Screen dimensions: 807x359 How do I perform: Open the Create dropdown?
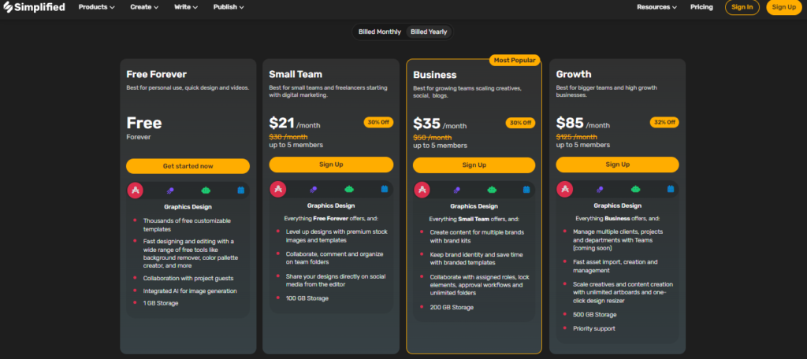pos(144,7)
